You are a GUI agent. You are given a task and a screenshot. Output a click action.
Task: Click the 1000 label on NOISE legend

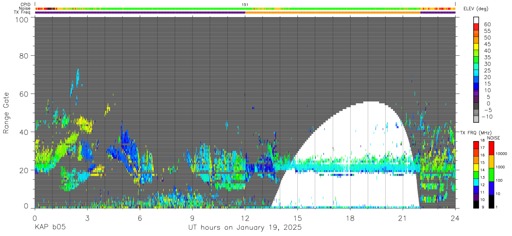[x=501, y=167]
